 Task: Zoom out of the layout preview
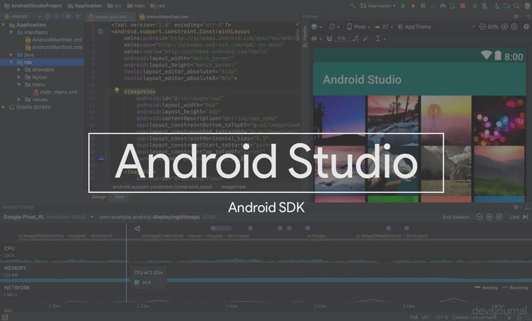pos(483,27)
